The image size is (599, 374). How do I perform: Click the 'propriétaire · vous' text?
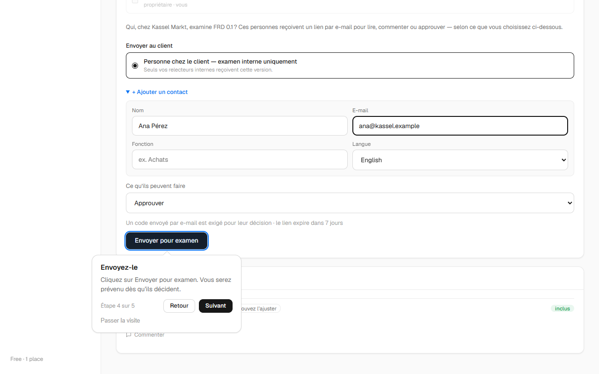click(x=166, y=5)
